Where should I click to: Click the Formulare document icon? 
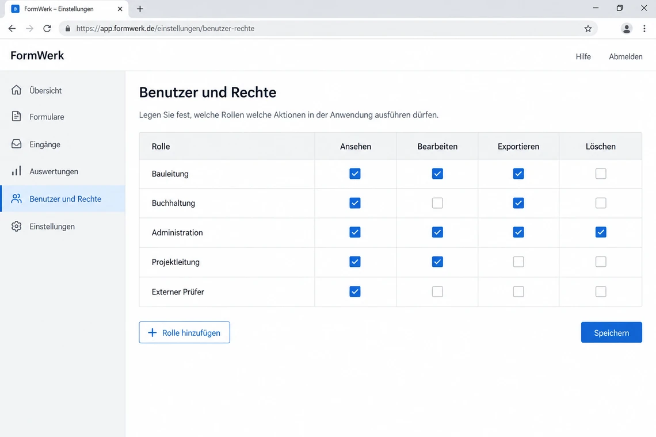[x=16, y=116]
